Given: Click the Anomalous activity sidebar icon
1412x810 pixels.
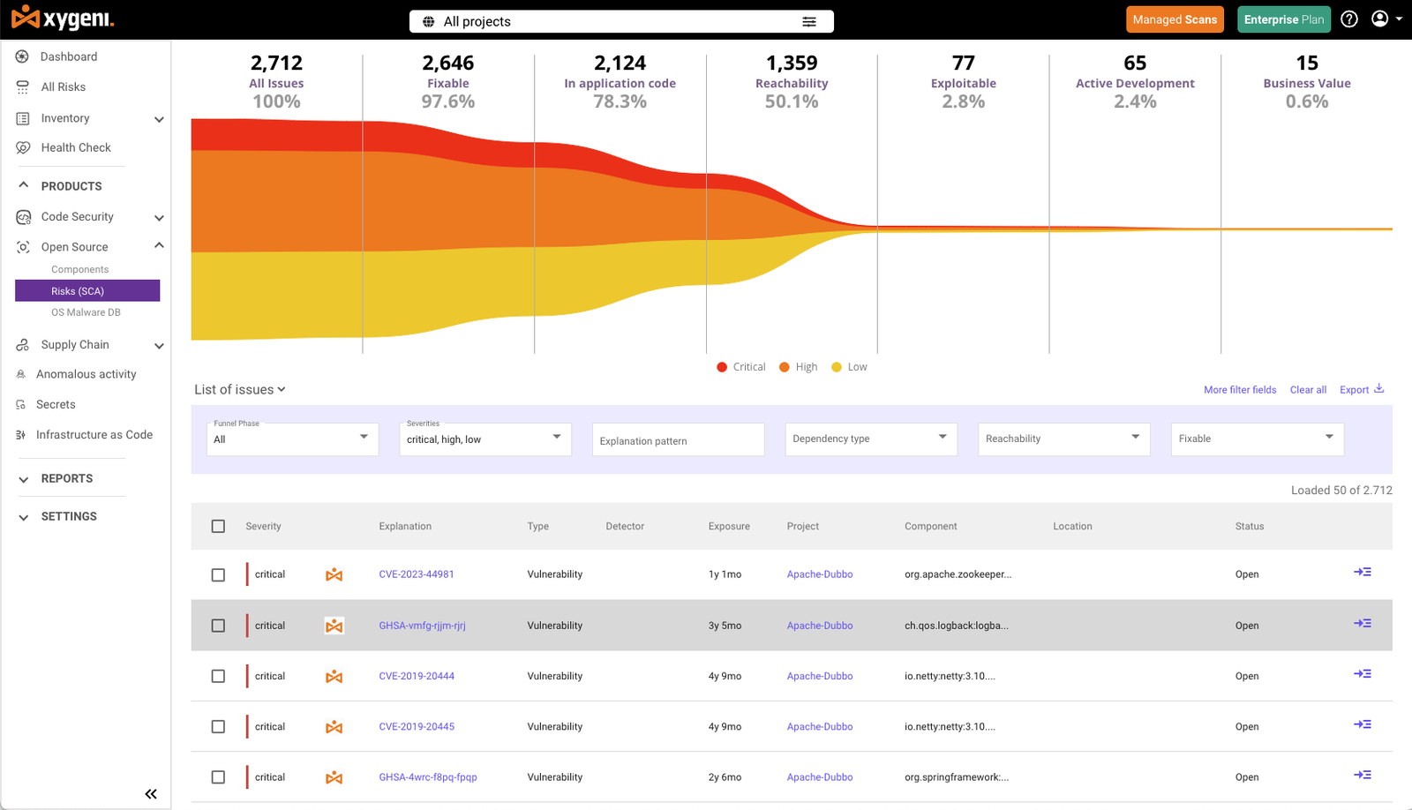Looking at the screenshot, I should tap(21, 374).
